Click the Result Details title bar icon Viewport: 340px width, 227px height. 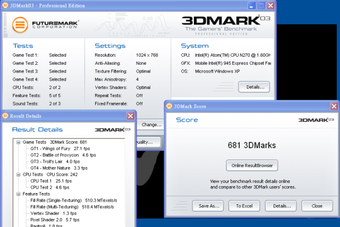tap(5, 116)
